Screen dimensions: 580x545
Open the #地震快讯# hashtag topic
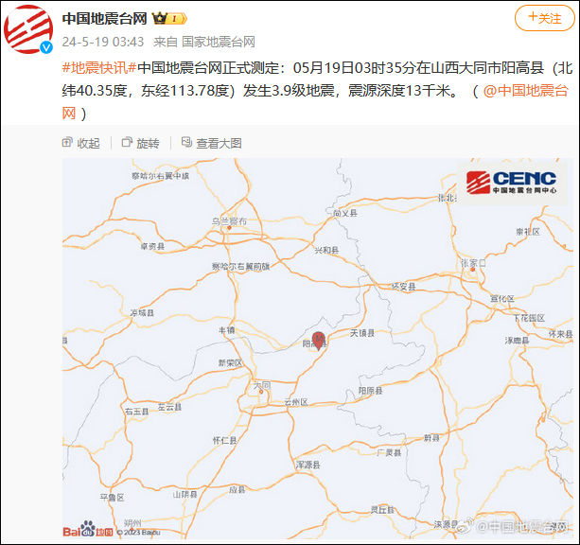pyautogui.click(x=99, y=68)
